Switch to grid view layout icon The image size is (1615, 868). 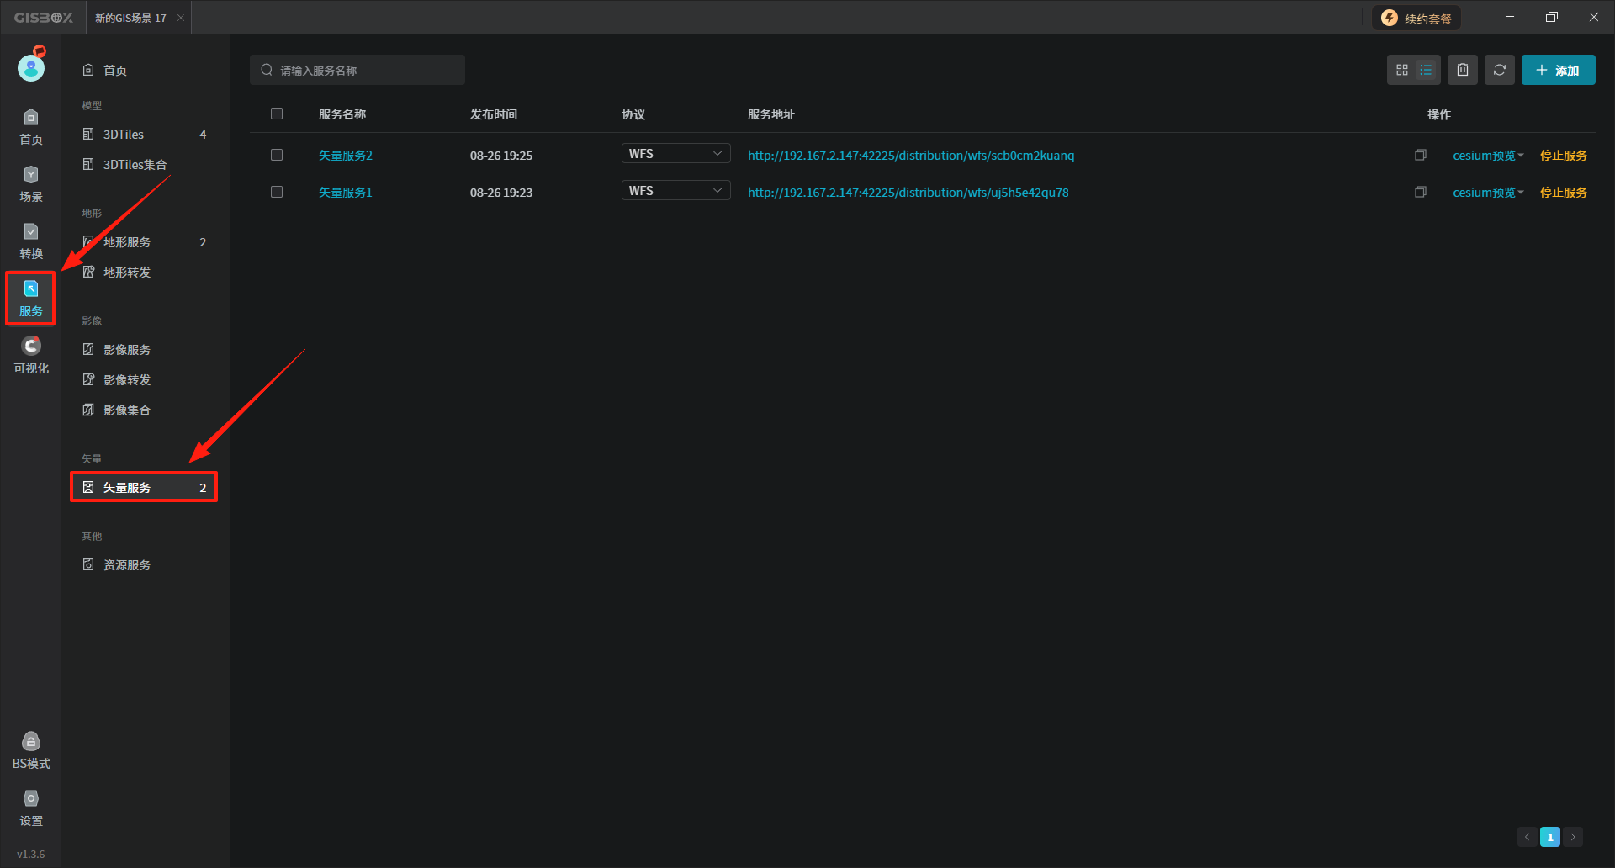click(x=1401, y=71)
